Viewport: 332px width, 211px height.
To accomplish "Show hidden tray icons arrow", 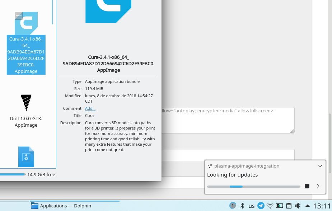I will pos(308,206).
